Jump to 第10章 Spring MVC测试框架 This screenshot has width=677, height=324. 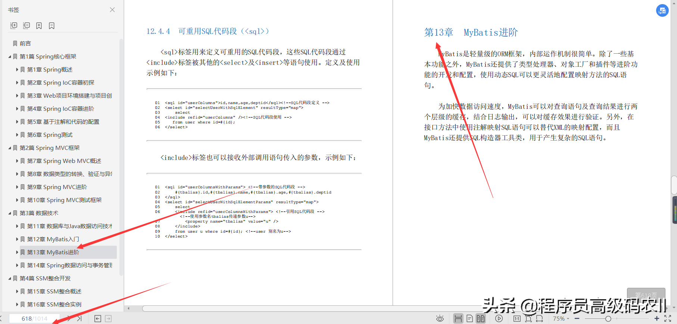coord(64,200)
